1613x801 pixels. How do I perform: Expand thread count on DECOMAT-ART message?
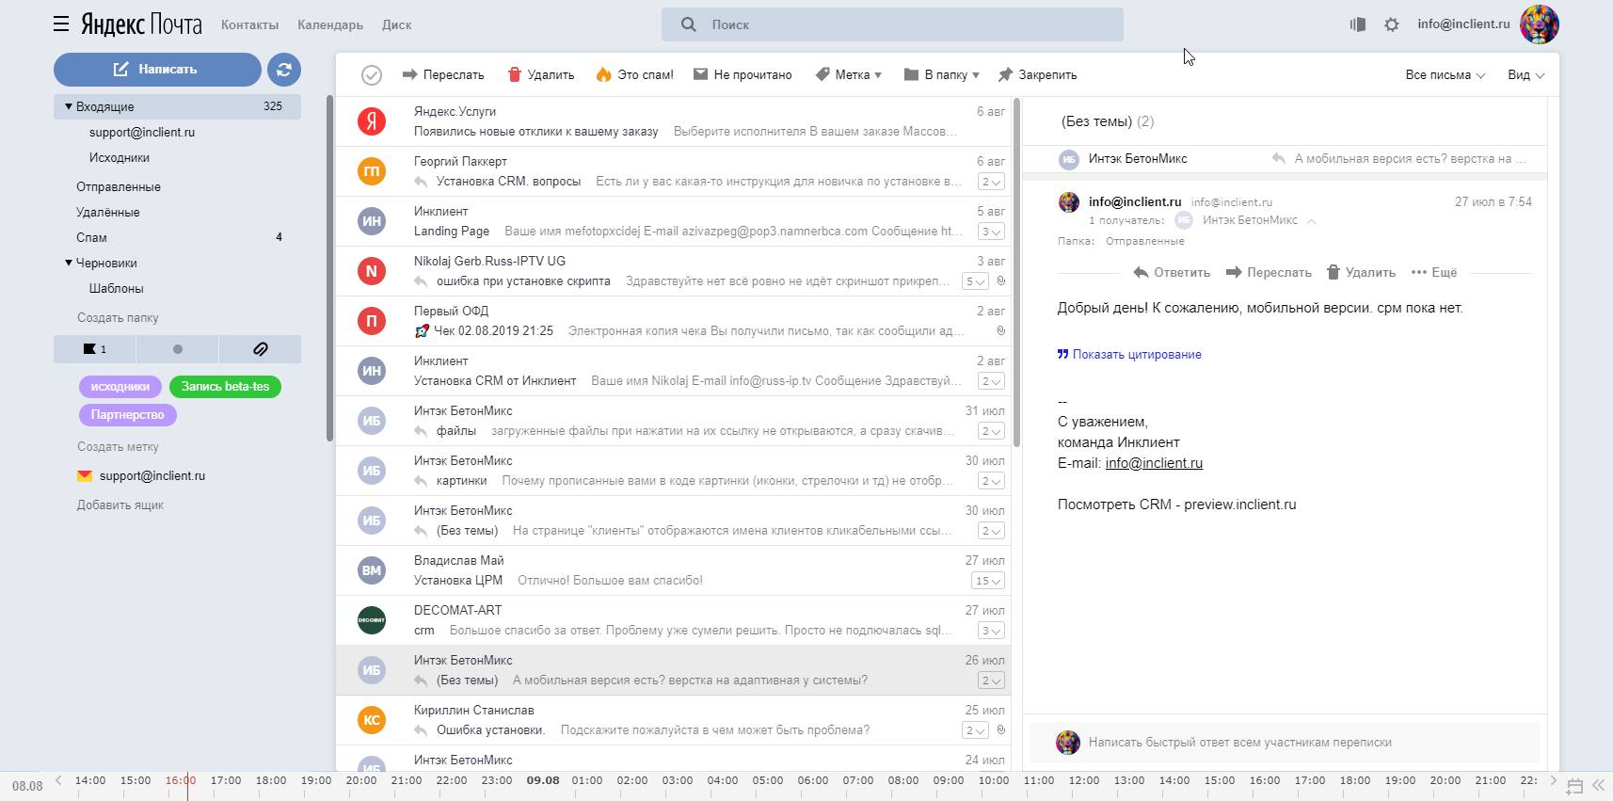991,631
